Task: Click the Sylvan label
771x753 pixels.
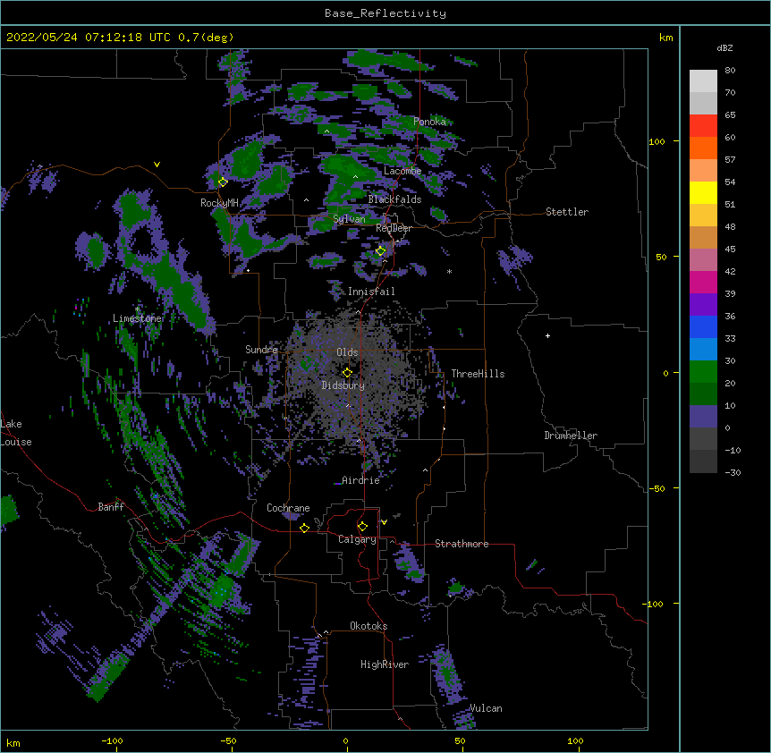Action: (349, 219)
